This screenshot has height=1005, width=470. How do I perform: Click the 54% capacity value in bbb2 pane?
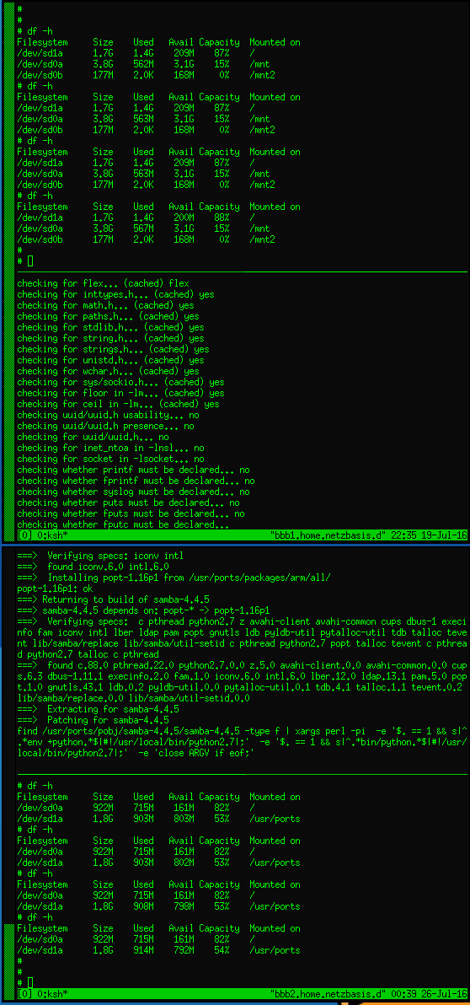pos(222,950)
